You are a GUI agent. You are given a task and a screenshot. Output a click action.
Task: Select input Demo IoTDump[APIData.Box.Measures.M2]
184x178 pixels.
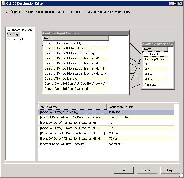click(x=75, y=63)
